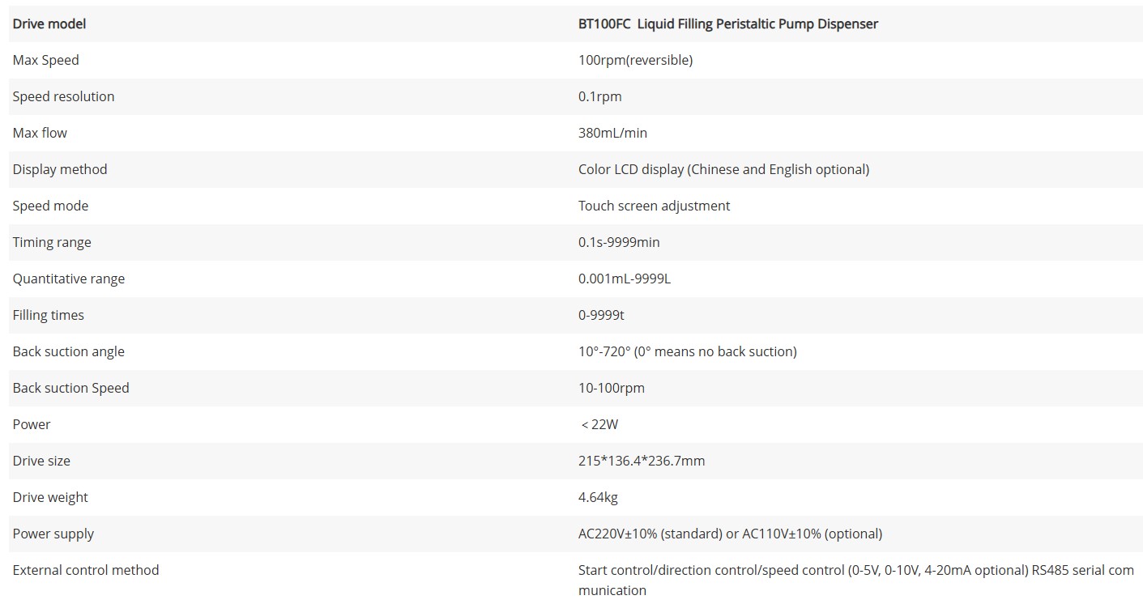Click the "Back suction Speed" label
This screenshot has height=604, width=1143.
(71, 388)
